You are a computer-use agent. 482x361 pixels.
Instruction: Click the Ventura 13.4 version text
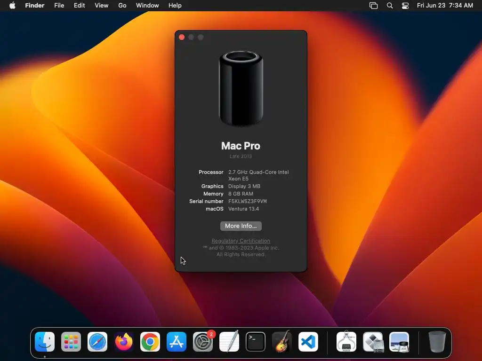tap(243, 209)
